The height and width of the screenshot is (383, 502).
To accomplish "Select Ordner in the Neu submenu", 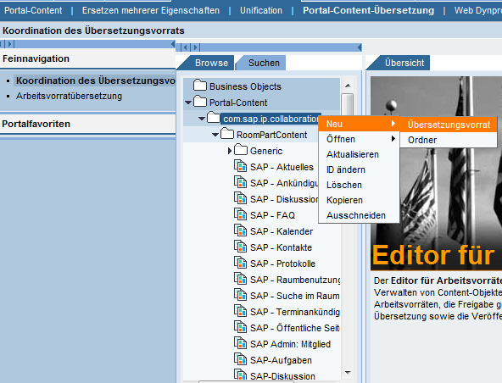I will pyautogui.click(x=449, y=140).
